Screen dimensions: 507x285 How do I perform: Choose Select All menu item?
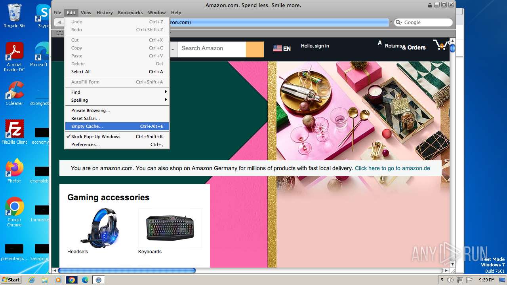click(x=117, y=72)
